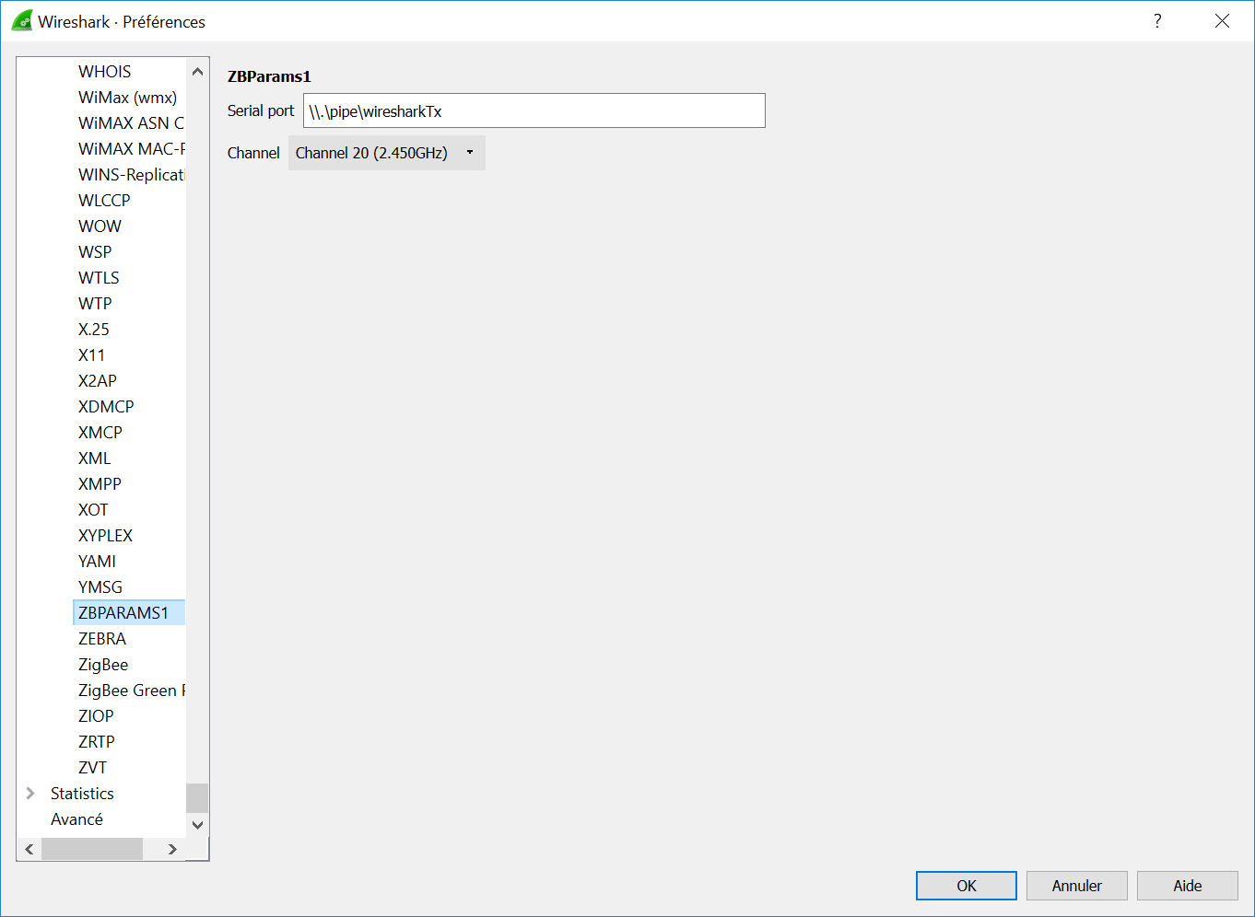The image size is (1255, 917).
Task: Close the Préférences dialog
Action: coord(1222,21)
